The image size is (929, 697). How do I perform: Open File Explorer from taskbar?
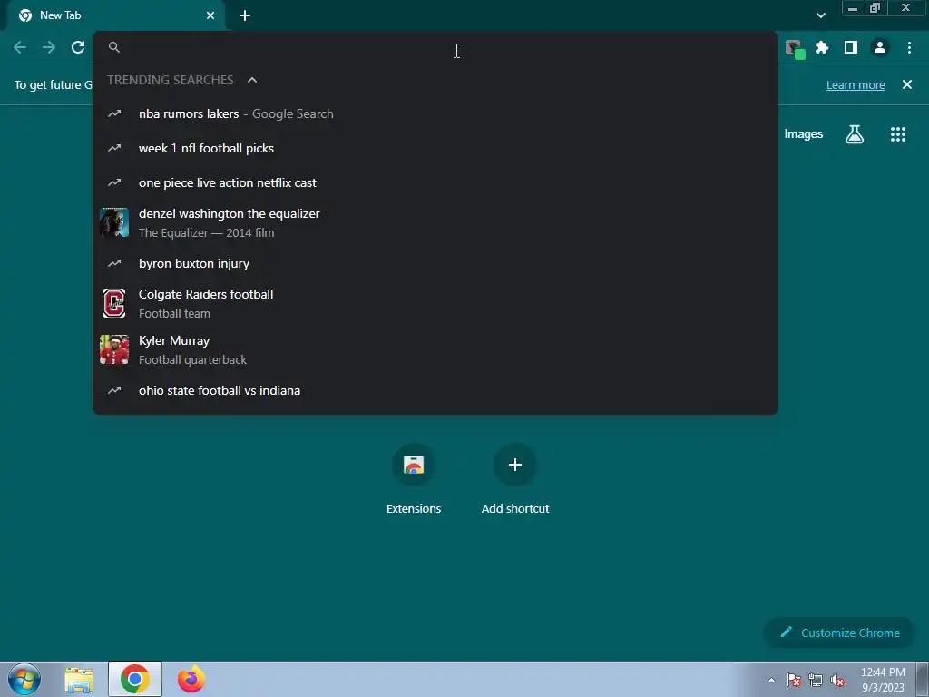click(x=79, y=679)
